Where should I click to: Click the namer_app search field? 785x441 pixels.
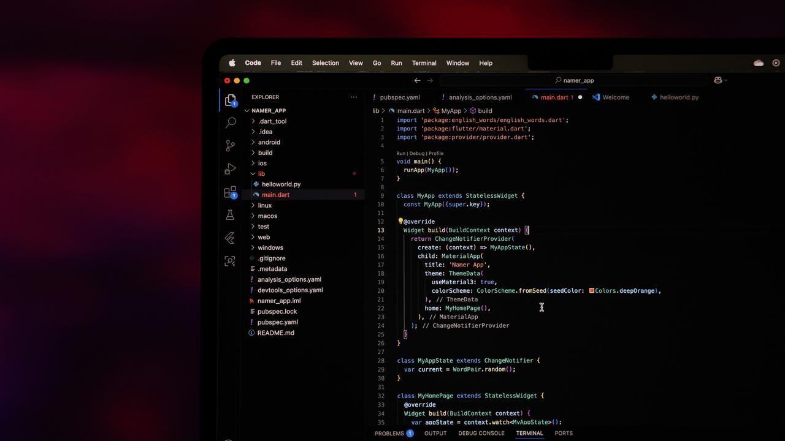coord(578,80)
